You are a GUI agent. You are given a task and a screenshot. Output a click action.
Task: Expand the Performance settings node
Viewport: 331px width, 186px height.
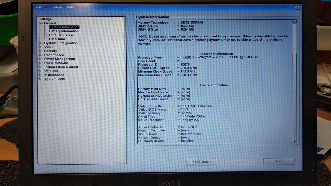point(39,55)
